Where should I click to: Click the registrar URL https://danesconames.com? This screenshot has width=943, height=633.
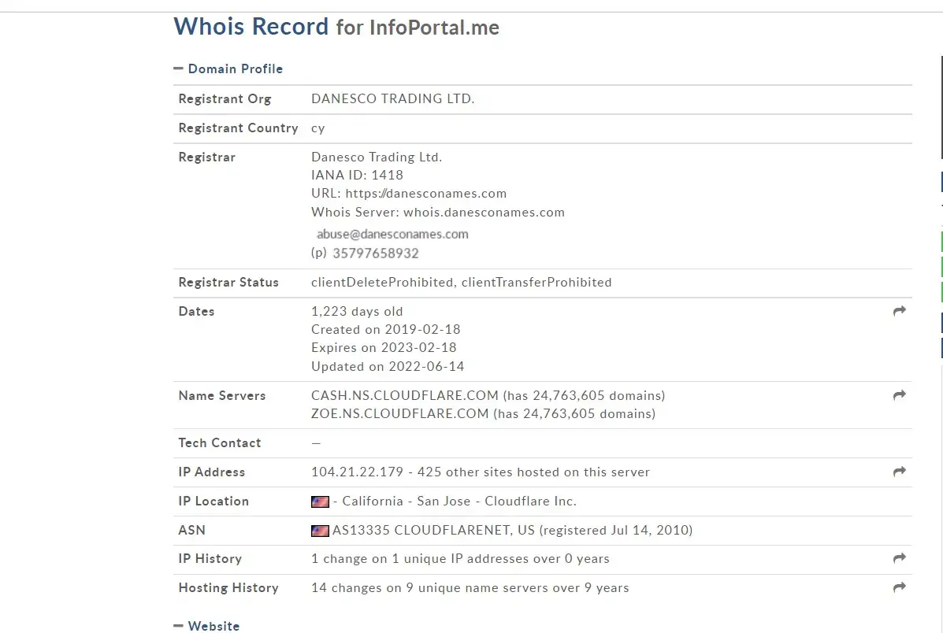[425, 193]
